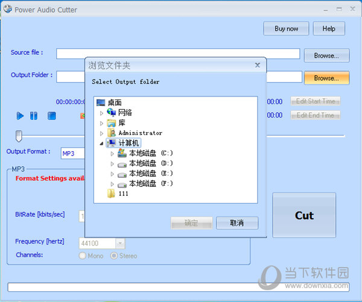Click the Local Disk (D:) drive icon
Image resolution: width=362 pixels, height=302 pixels.
pos(122,165)
